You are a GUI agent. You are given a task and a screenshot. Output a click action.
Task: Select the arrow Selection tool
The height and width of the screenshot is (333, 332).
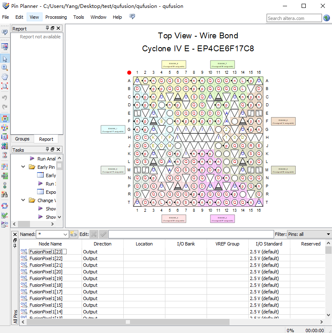pos(5,59)
